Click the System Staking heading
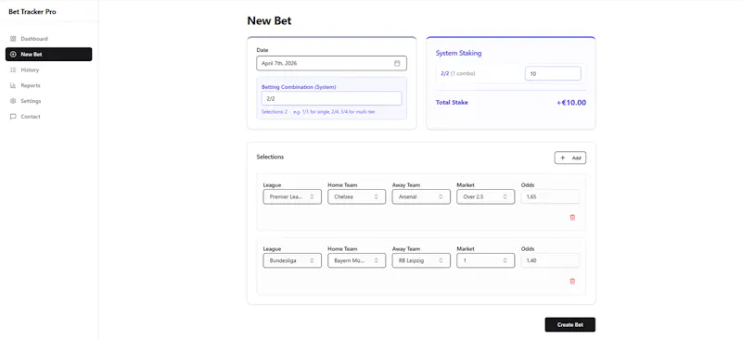Viewport: 742px width, 340px height. pyautogui.click(x=458, y=53)
